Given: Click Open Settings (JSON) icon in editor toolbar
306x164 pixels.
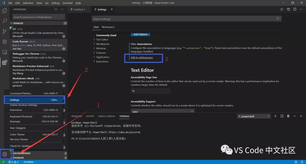Looking at the screenshot, I should (288, 9).
